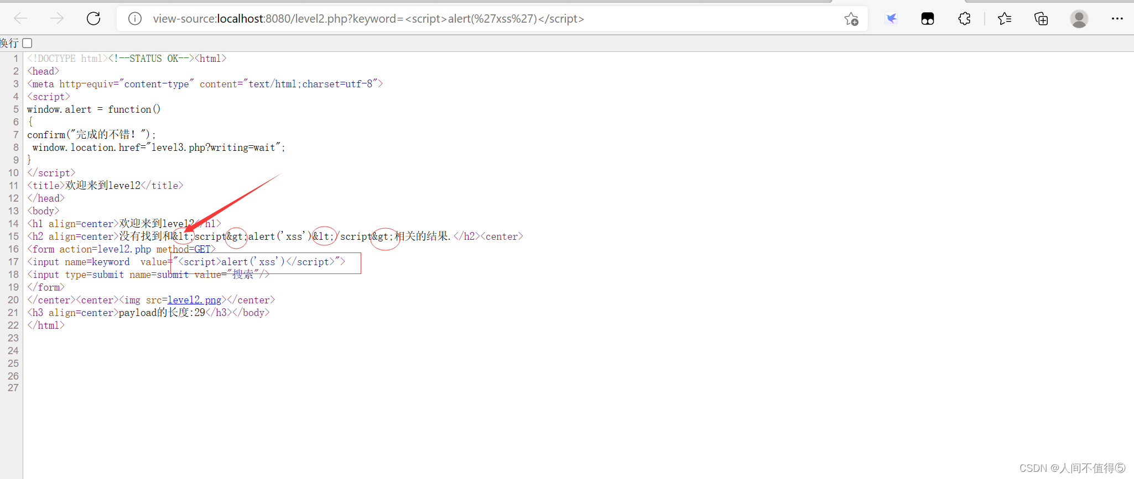Click the payload的长度:29 line
The height and width of the screenshot is (479, 1134).
[x=148, y=313]
